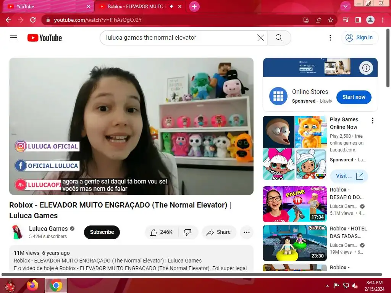
Task: Click the ornament Start button
Action: click(x=10, y=286)
